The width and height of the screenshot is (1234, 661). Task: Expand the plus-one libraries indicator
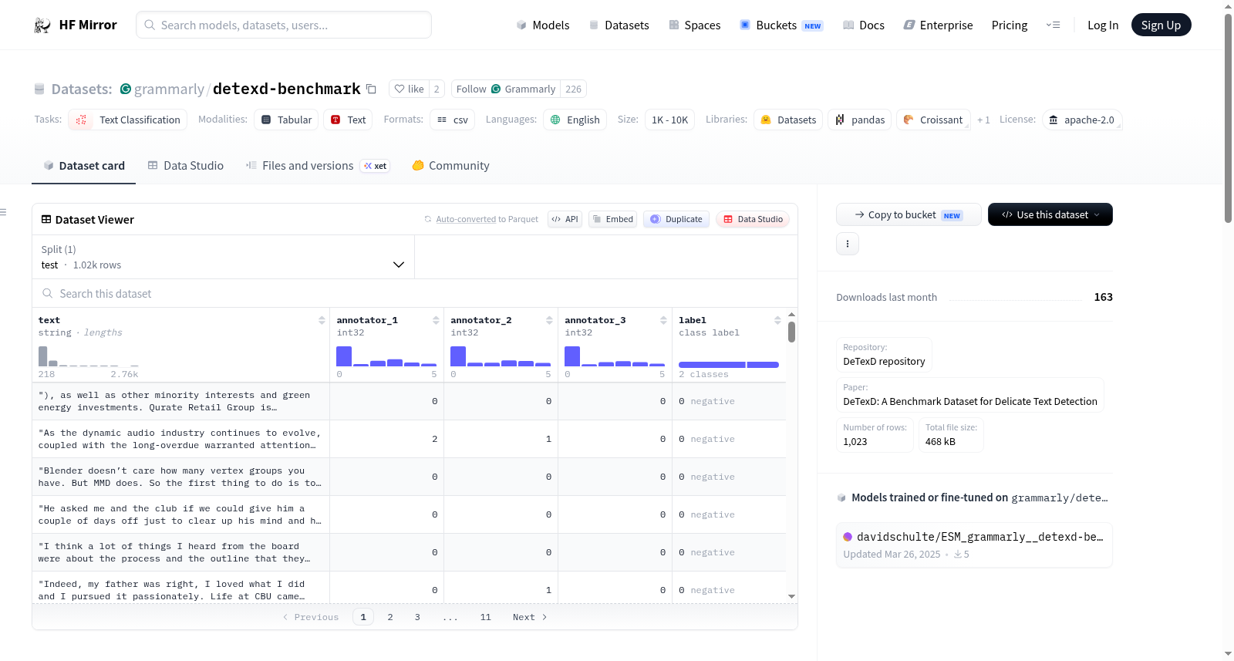pyautogui.click(x=983, y=120)
